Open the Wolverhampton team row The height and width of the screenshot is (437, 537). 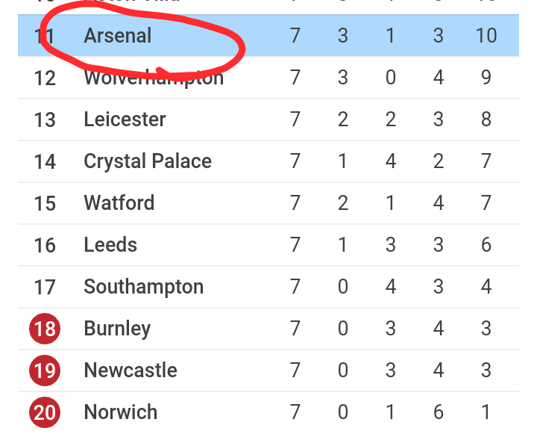268,78
